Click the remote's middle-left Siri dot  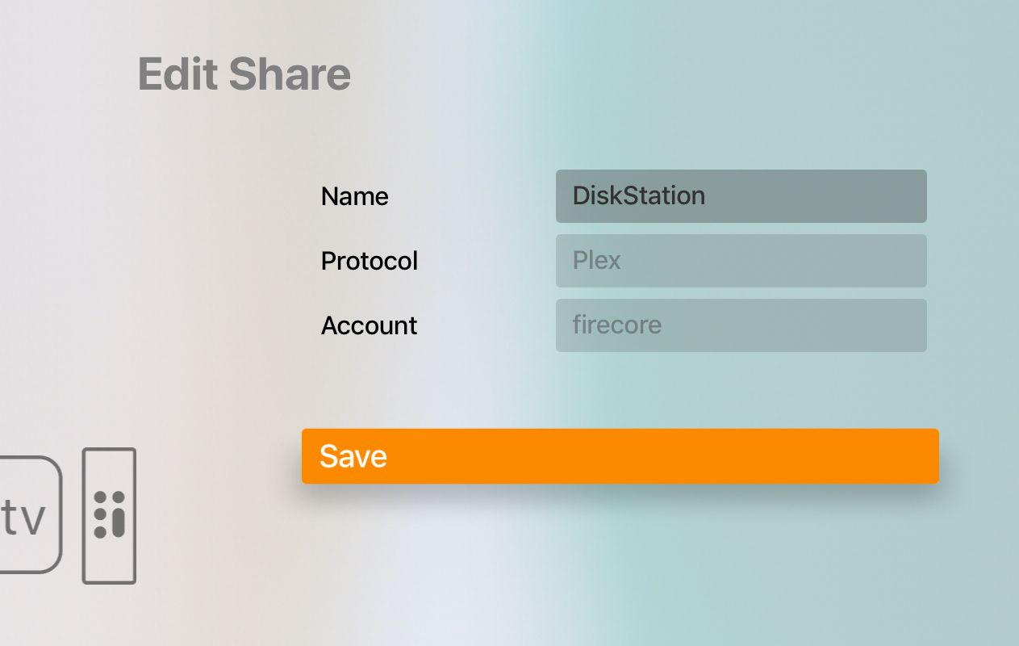click(100, 514)
